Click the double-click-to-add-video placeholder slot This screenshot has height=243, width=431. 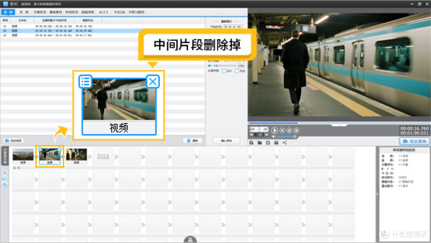[x=103, y=156]
